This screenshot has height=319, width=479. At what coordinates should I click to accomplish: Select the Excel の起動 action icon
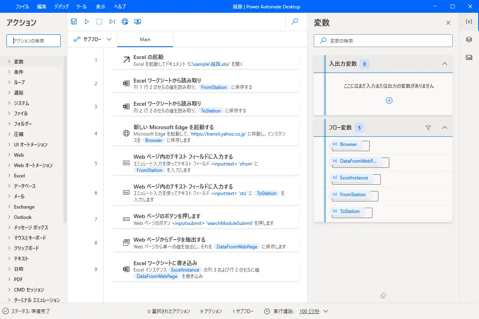click(x=126, y=60)
